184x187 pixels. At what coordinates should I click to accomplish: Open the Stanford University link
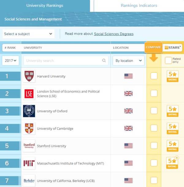[x=52, y=146]
